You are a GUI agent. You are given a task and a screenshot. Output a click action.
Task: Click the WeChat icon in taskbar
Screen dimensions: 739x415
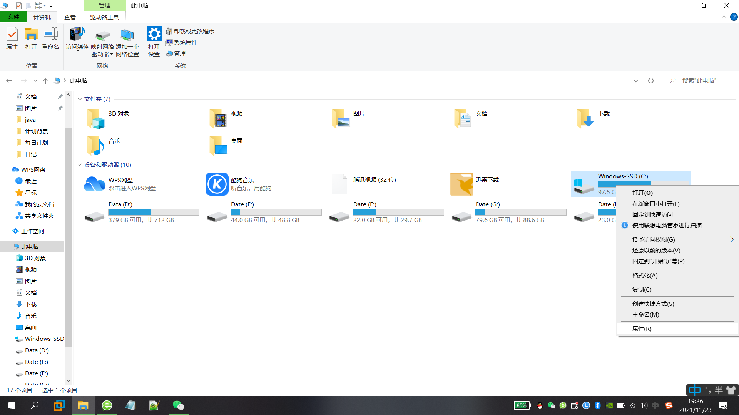(x=178, y=405)
